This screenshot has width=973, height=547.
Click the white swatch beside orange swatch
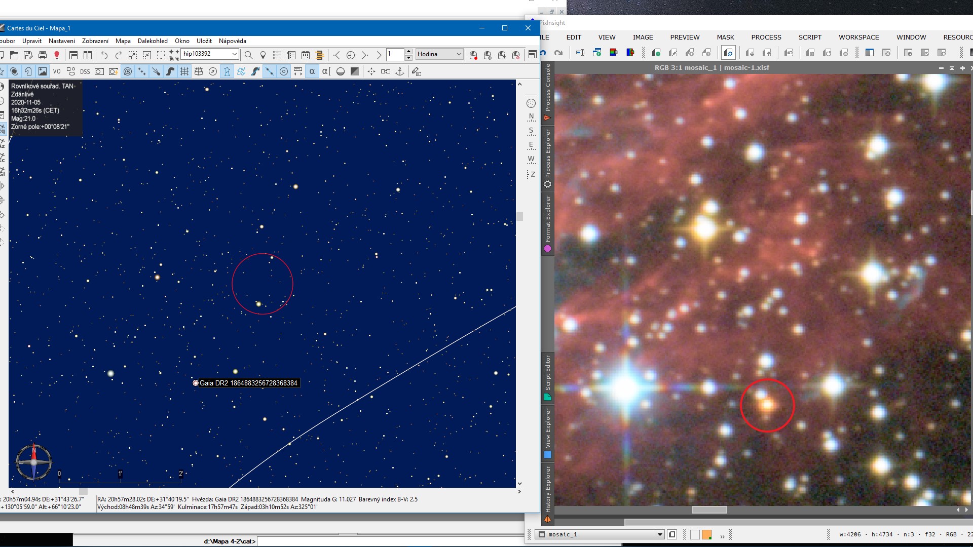click(x=695, y=534)
